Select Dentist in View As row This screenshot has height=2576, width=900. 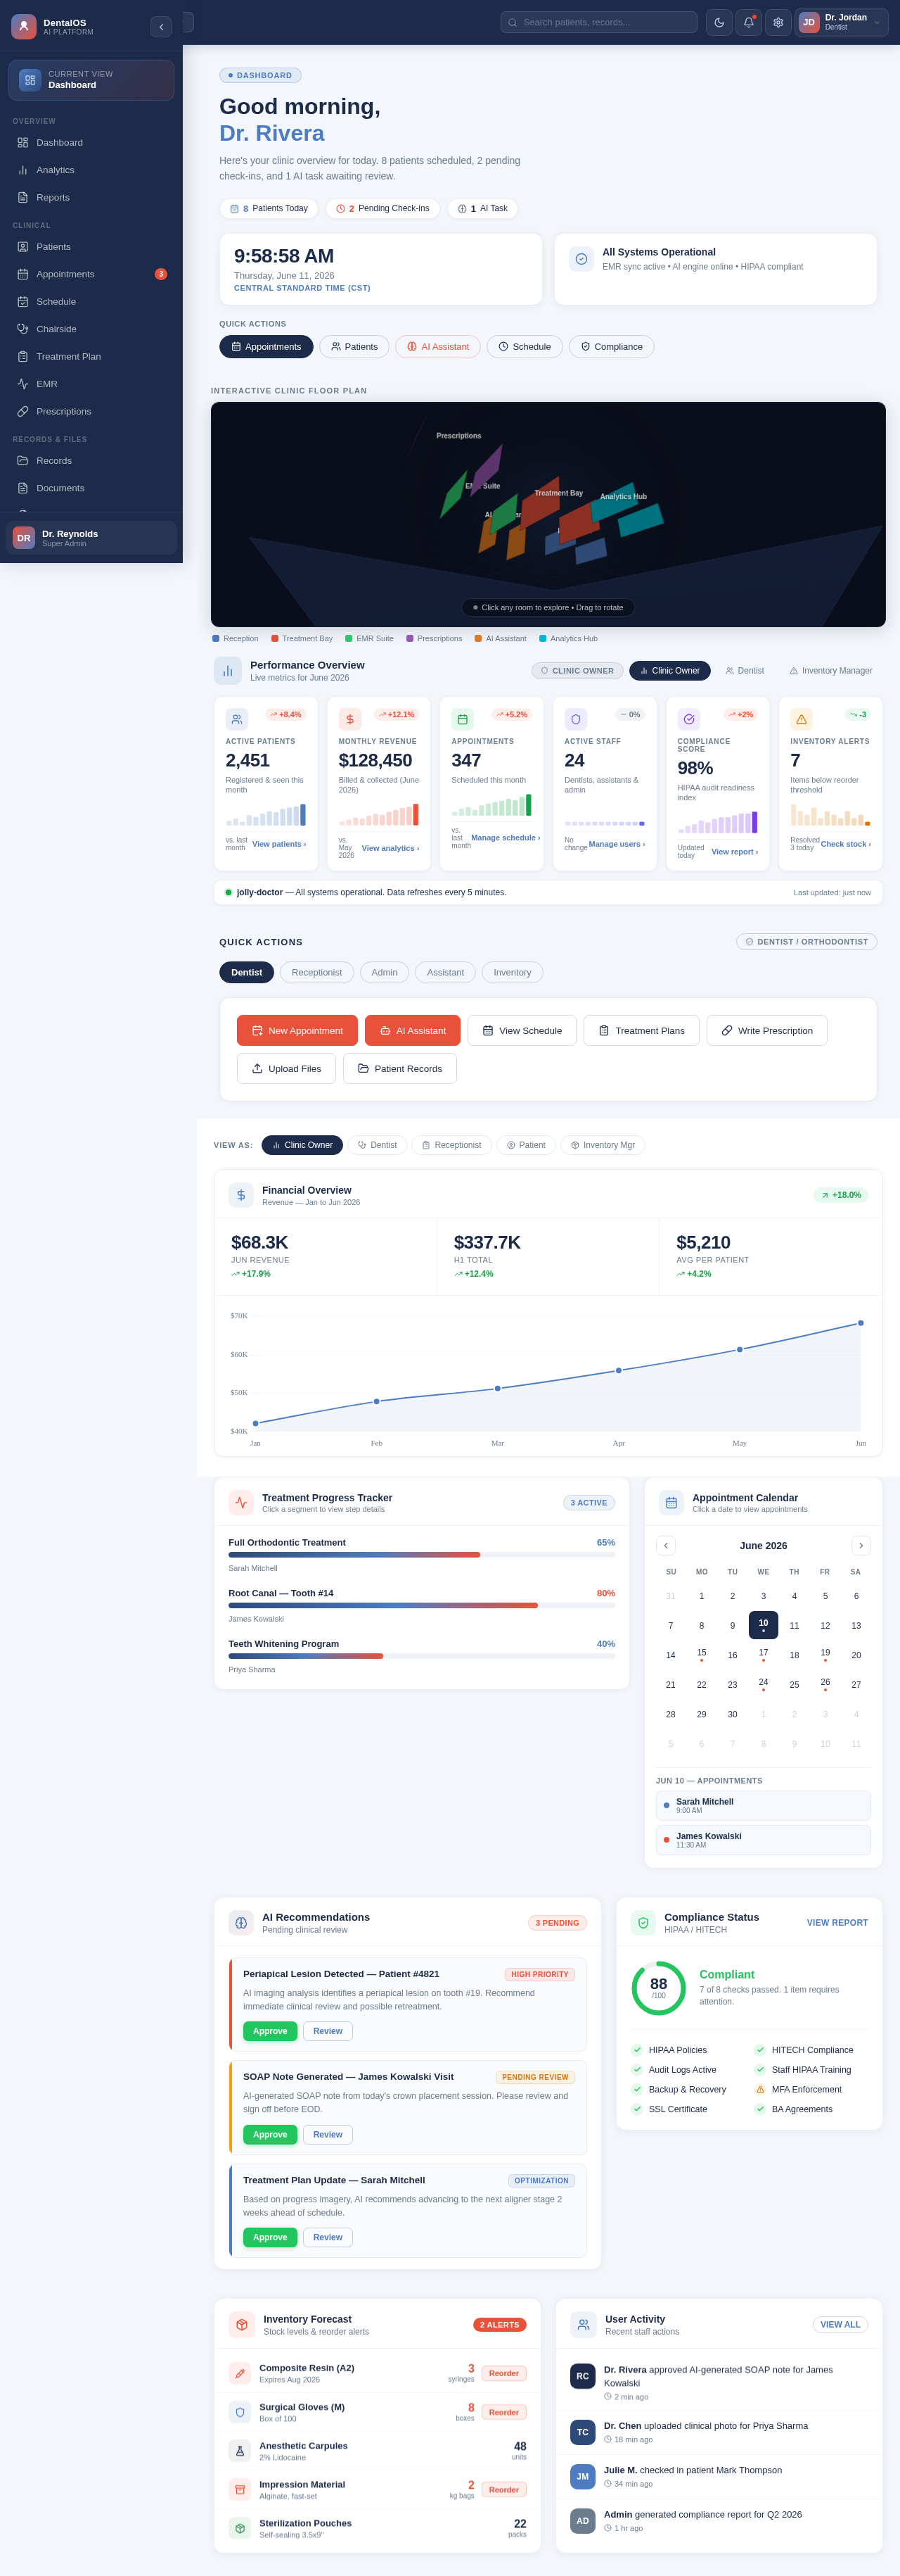(x=377, y=1145)
